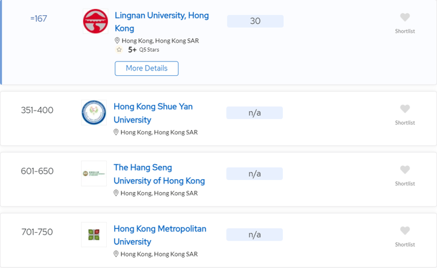Open More Details for Lingnan University
The height and width of the screenshot is (268, 437).
[x=146, y=68]
